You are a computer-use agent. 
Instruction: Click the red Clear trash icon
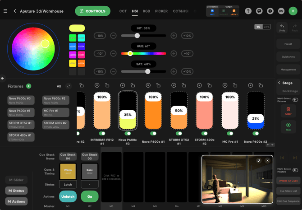[288, 111]
